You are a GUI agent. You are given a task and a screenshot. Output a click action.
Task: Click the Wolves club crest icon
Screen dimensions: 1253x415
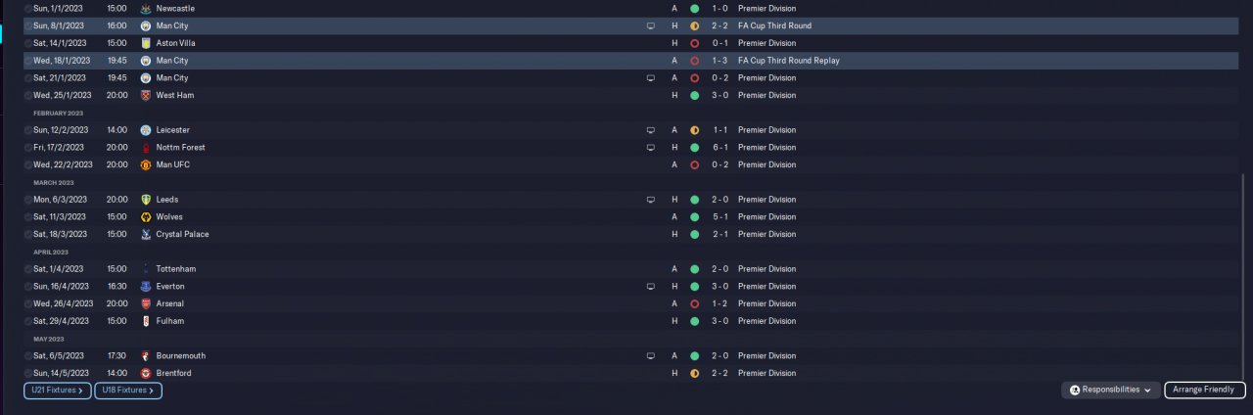(x=145, y=216)
